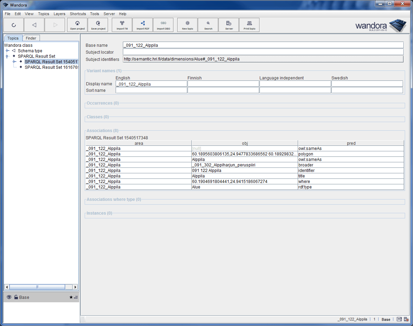413x326 pixels.
Task: Click the Import TM toolbar icon
Action: (122, 25)
